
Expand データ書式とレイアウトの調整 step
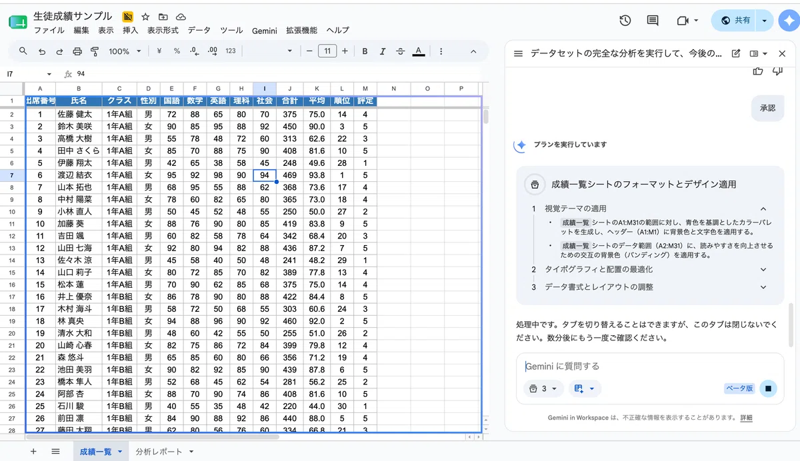click(763, 287)
